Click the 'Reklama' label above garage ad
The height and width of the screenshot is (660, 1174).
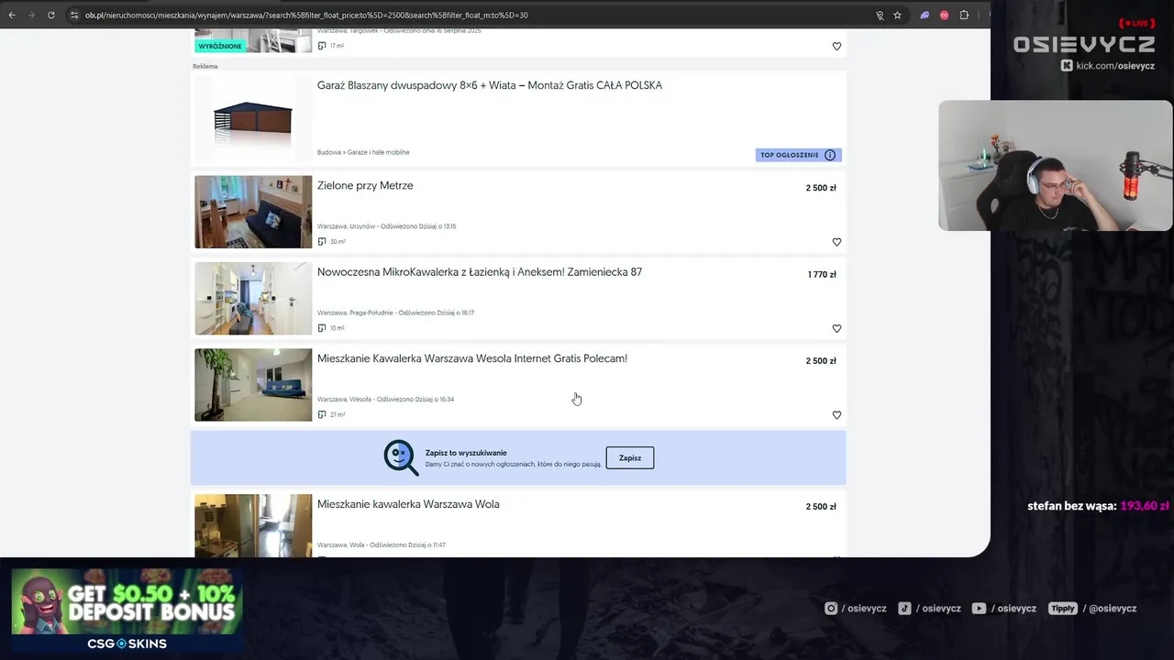click(x=205, y=66)
